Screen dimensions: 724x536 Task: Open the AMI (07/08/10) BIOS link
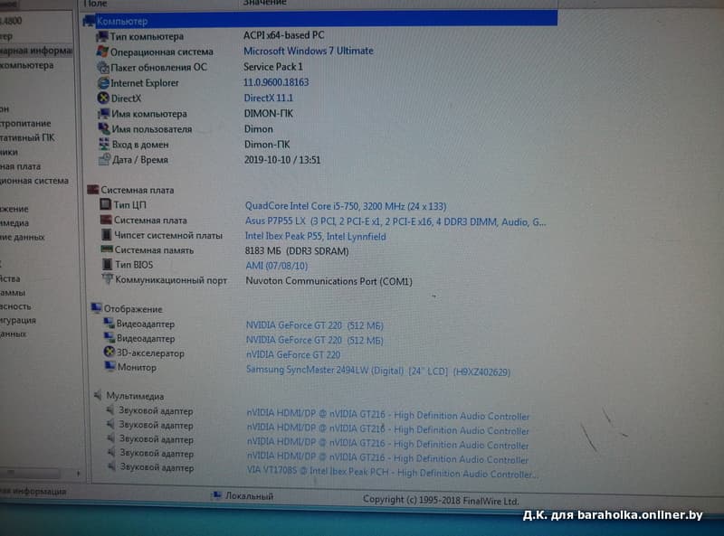276,266
